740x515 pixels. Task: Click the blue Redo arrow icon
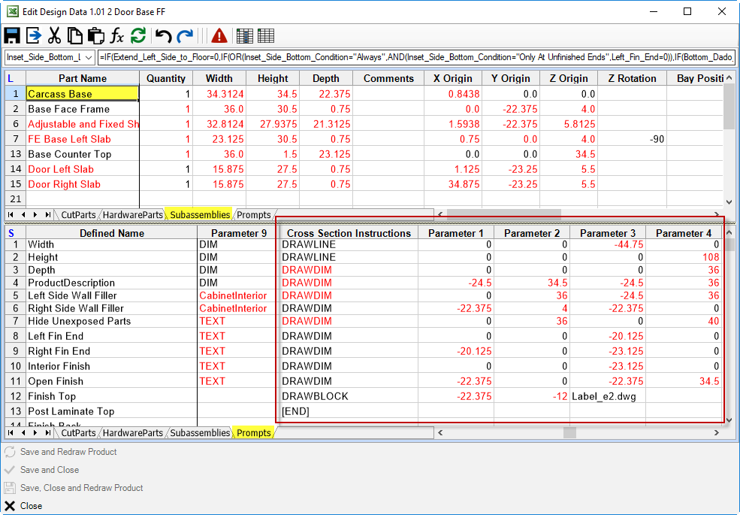click(x=185, y=36)
